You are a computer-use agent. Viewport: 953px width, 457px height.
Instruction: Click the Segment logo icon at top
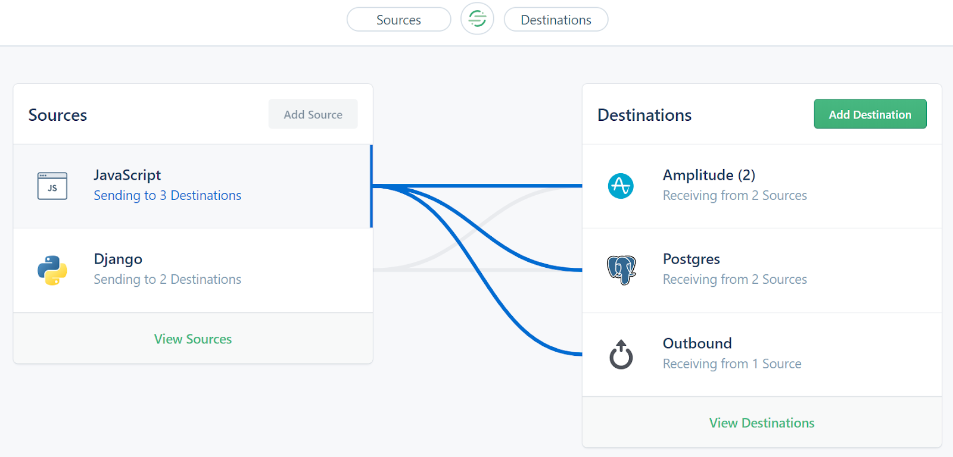point(477,19)
